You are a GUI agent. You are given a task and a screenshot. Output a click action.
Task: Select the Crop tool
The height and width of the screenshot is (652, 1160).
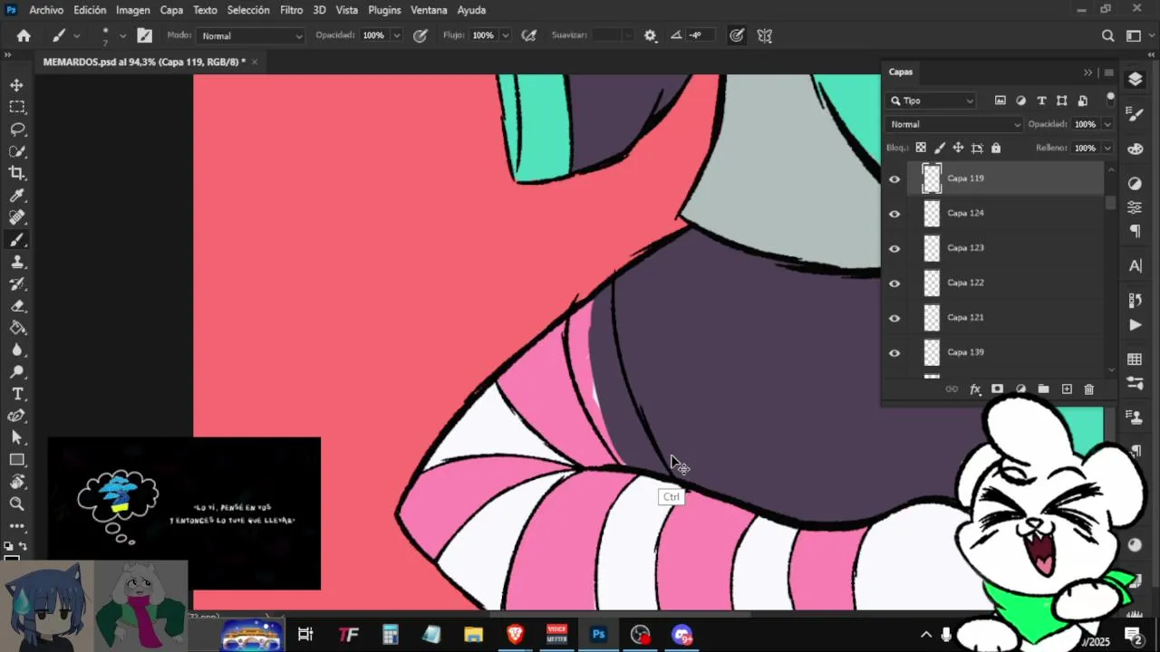tap(17, 173)
